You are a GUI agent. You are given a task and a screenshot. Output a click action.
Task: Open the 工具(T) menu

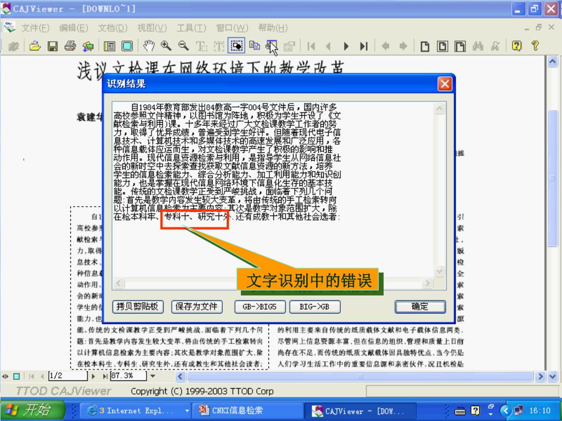click(192, 27)
